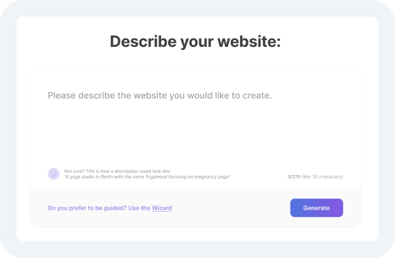Open the Wizard link
The image size is (395, 258).
[x=162, y=208]
